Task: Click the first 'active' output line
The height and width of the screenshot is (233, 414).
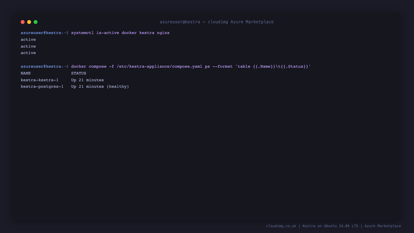Action: click(x=28, y=39)
